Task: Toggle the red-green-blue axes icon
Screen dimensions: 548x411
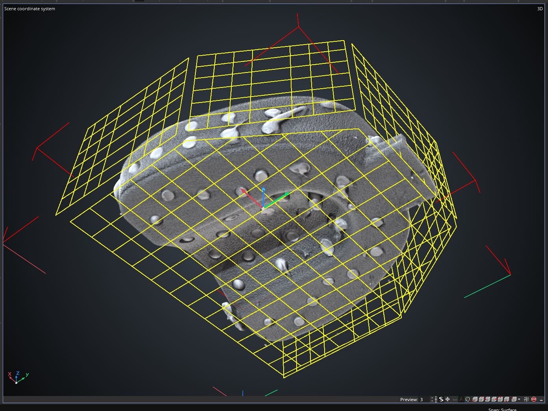Action: tap(461, 399)
